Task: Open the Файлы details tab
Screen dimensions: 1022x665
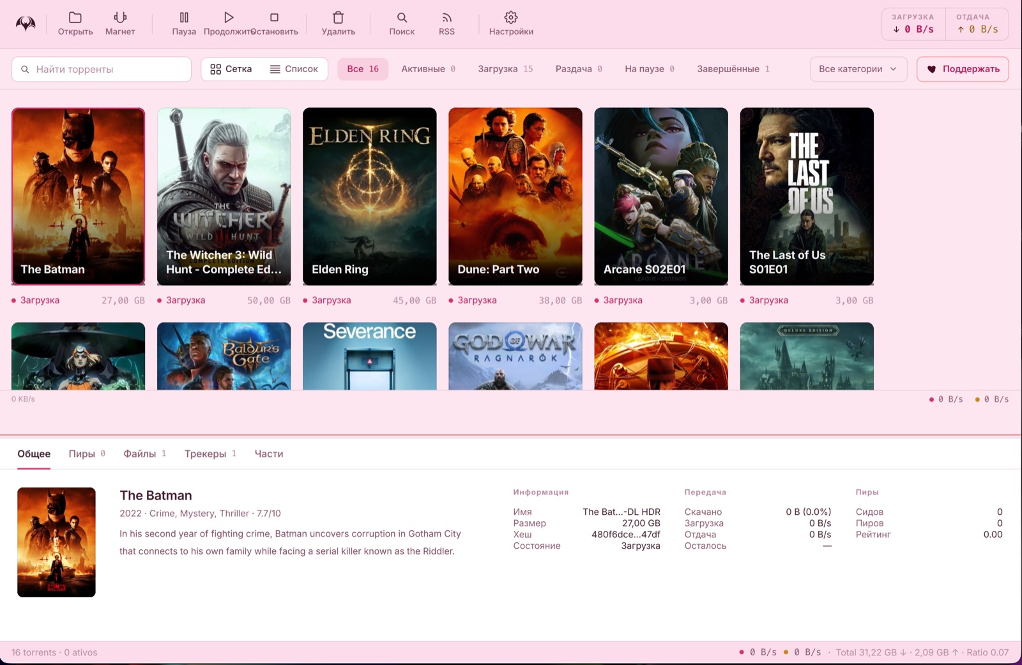Action: click(x=145, y=454)
